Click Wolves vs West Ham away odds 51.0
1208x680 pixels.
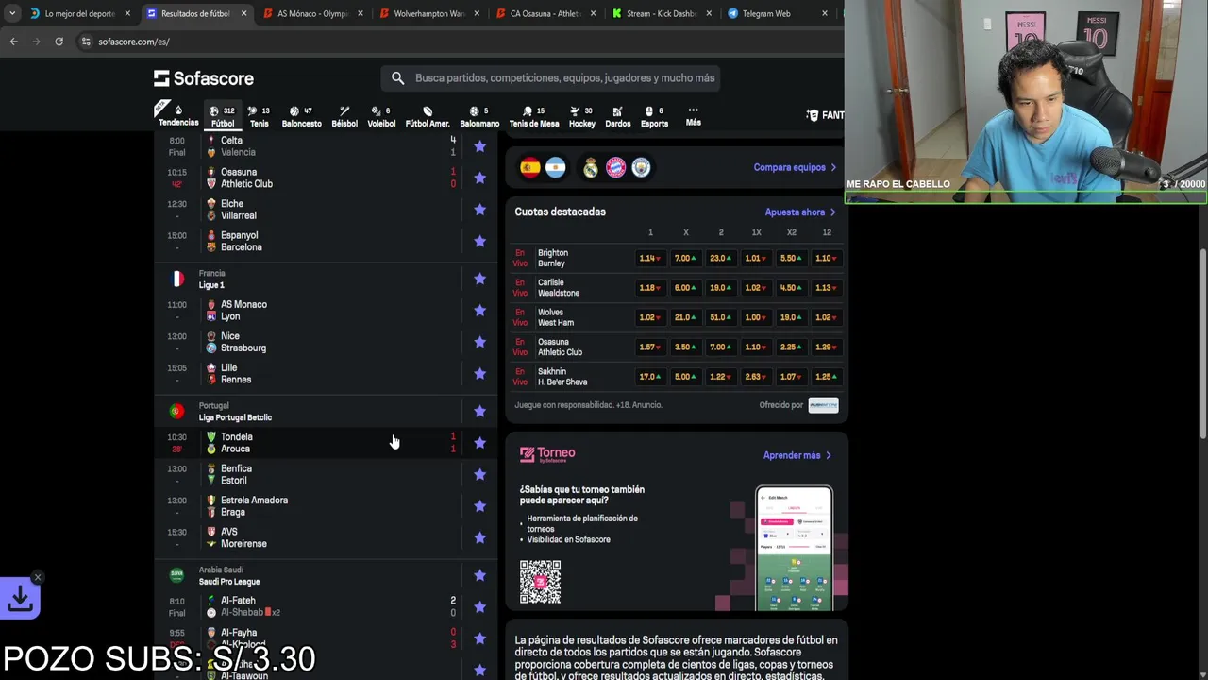pos(720,317)
